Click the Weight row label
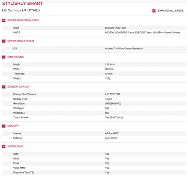Image resolution: width=188 pixels, height=176 pixels. click(x=17, y=78)
